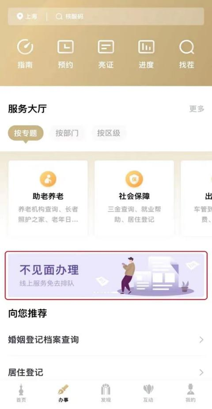Open the 助老养老 elderly care icon

(x=48, y=179)
